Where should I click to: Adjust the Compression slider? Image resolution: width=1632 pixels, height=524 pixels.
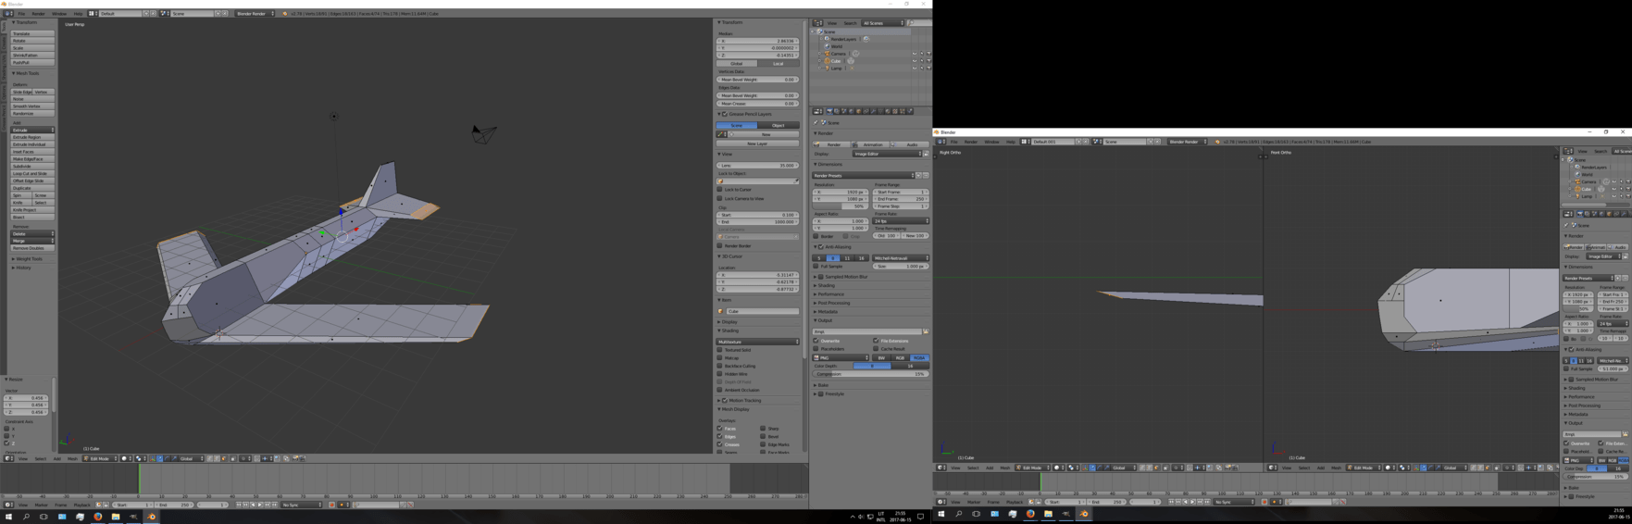870,374
